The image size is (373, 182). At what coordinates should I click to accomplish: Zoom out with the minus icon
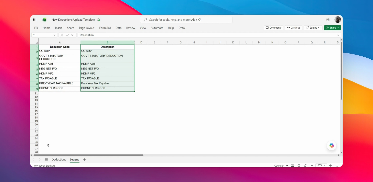point(312,166)
